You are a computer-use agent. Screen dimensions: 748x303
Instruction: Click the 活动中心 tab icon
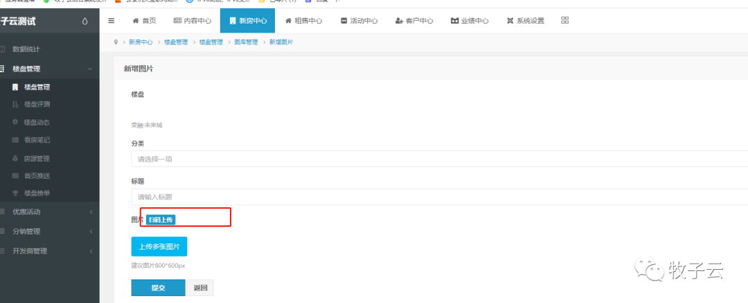(x=344, y=21)
